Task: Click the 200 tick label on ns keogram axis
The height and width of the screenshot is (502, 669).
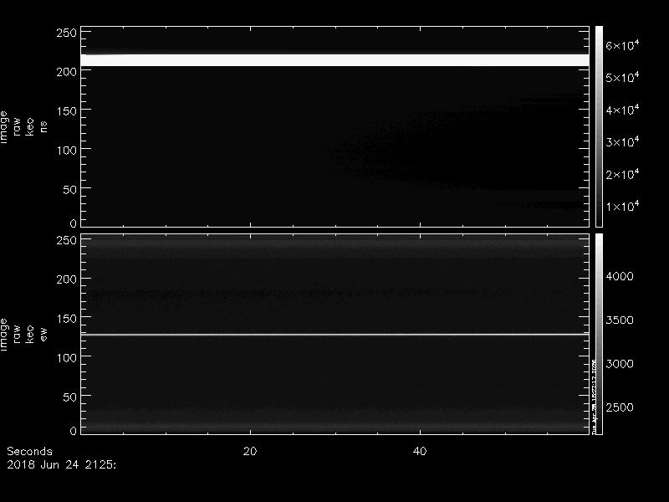Action: pos(67,72)
